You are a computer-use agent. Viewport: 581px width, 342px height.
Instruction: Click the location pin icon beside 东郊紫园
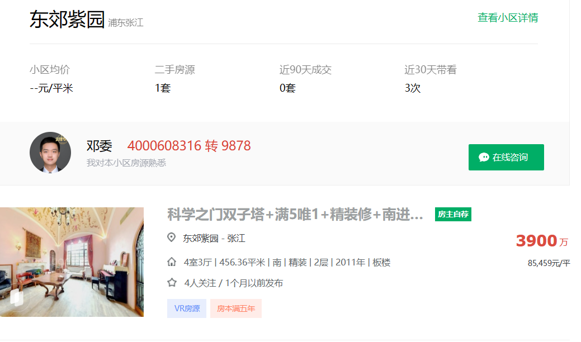[171, 237]
